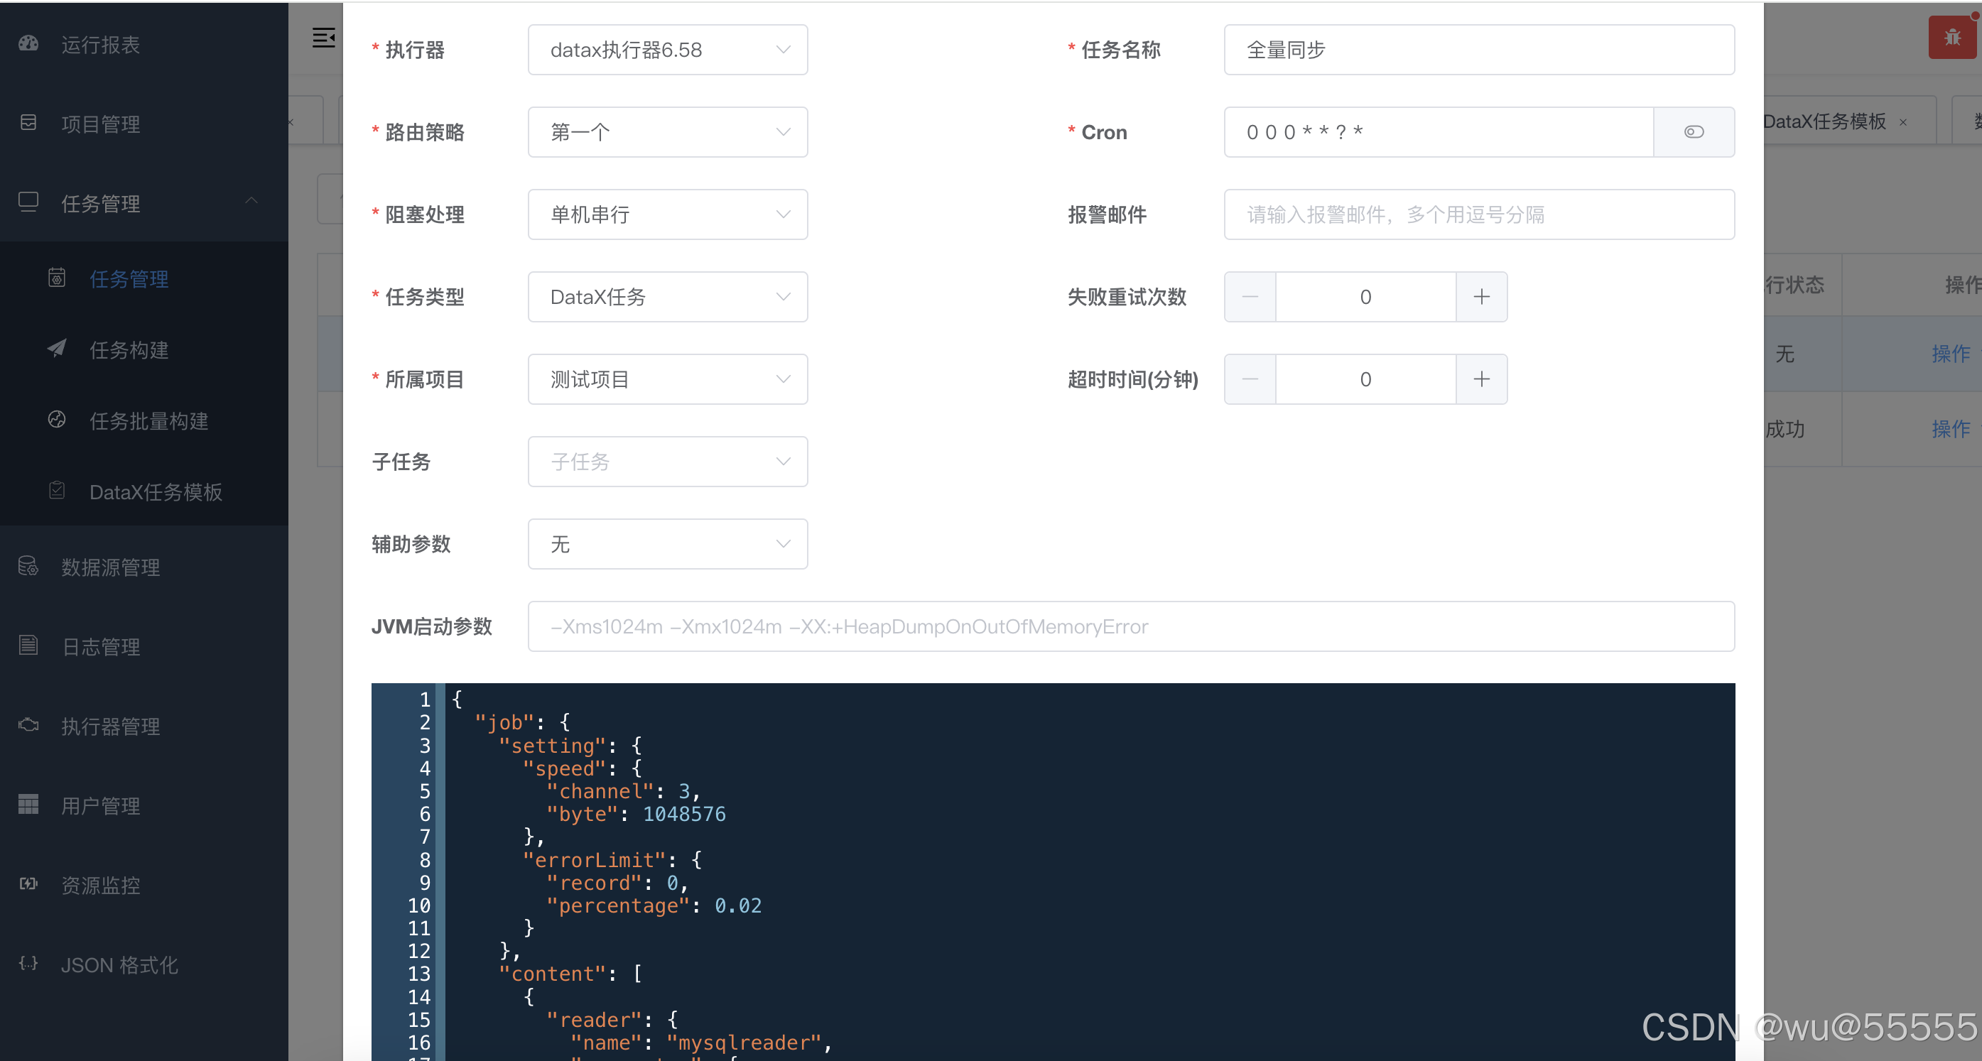The image size is (1982, 1061).
Task: Click the 资源监控 sidebar icon
Action: click(x=28, y=884)
